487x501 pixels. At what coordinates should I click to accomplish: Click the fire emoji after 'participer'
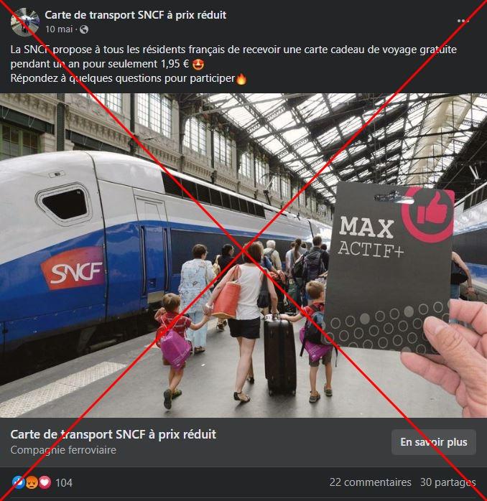pos(241,79)
